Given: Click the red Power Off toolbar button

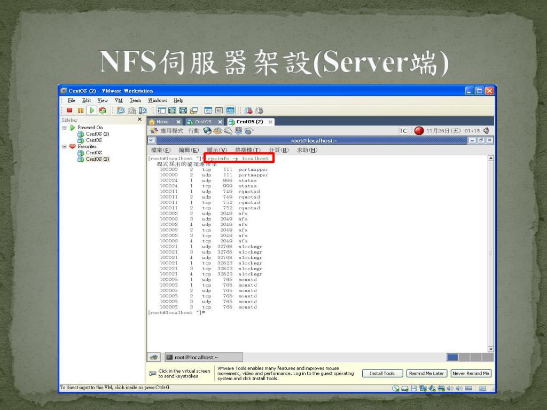Looking at the screenshot, I should tap(70, 110).
